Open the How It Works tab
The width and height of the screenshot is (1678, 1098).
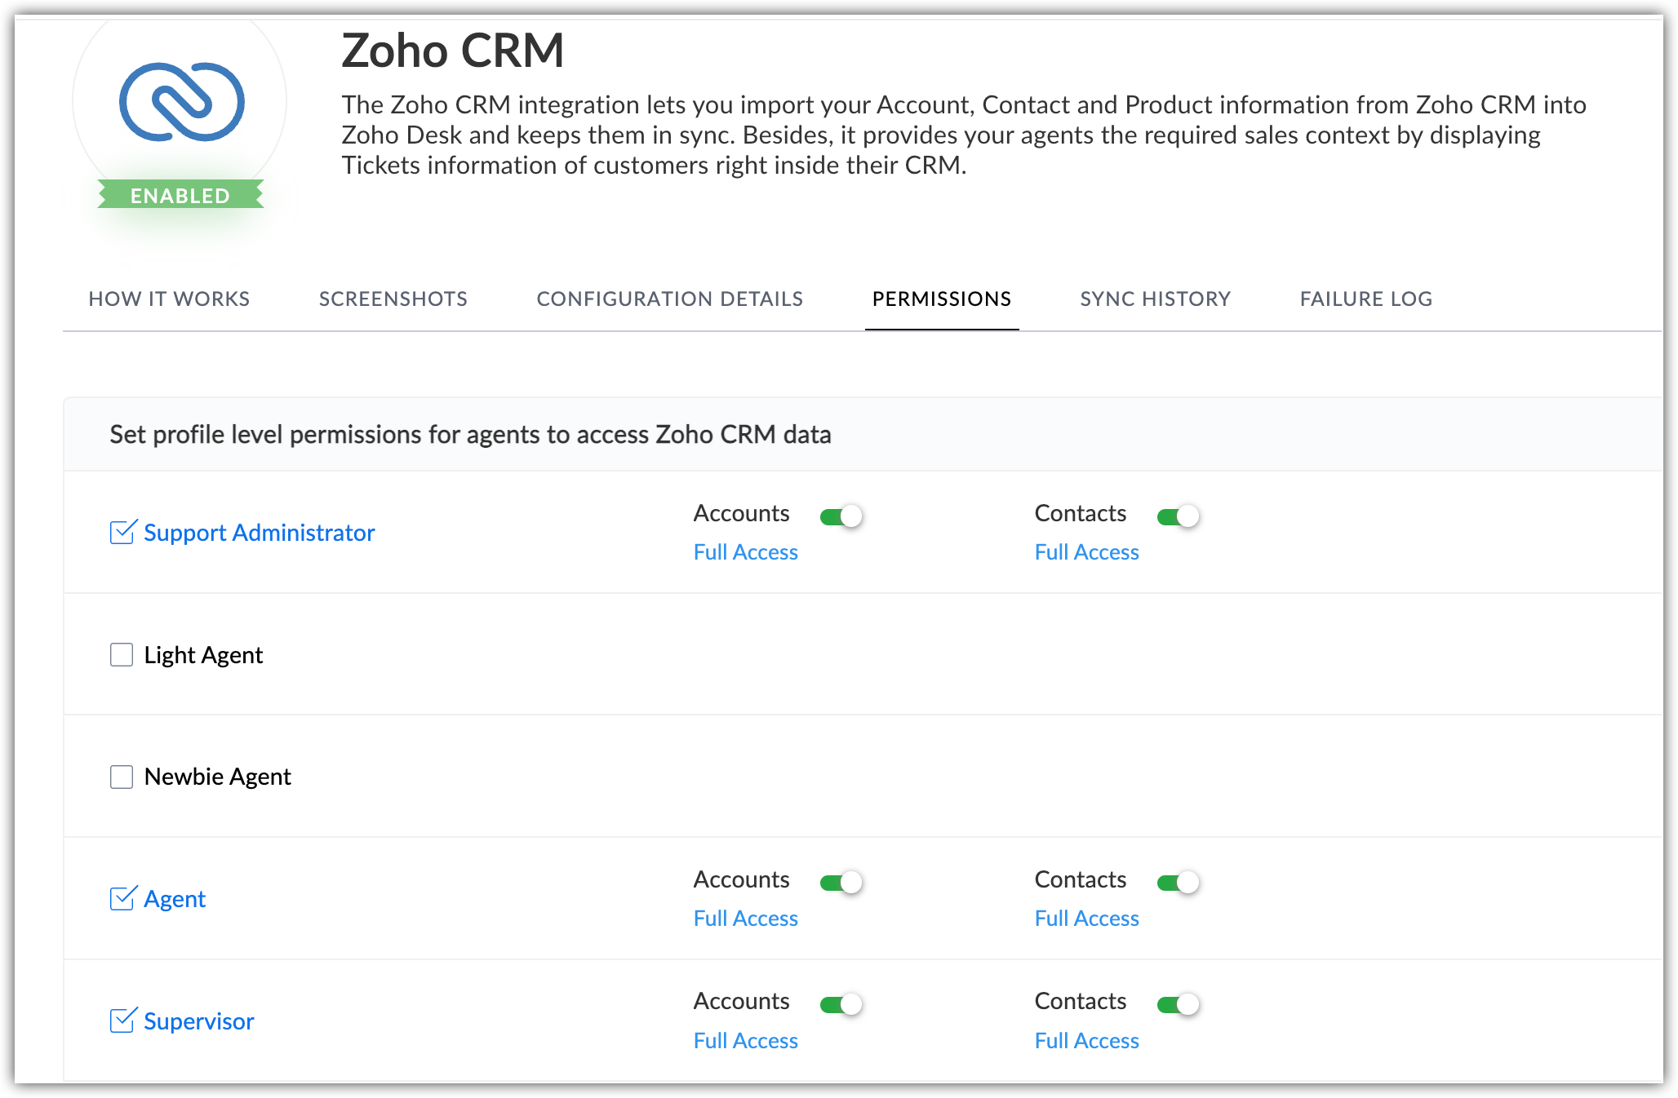(x=169, y=299)
